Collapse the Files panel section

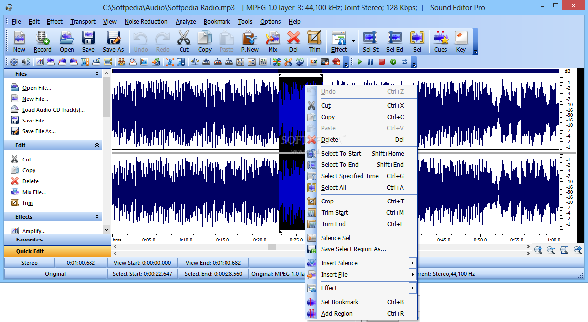pos(97,74)
